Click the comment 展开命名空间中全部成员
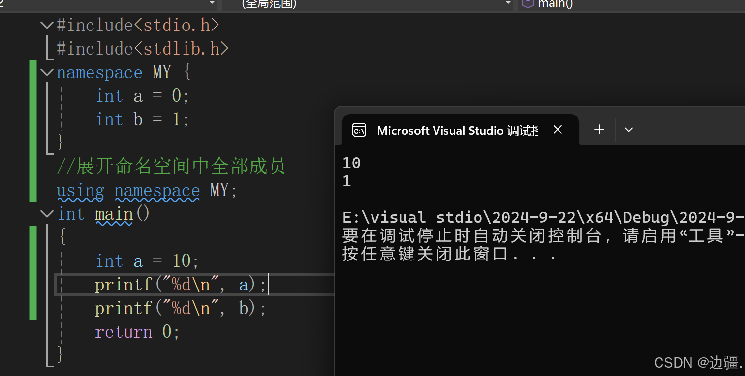The height and width of the screenshot is (376, 745). pyautogui.click(x=171, y=167)
